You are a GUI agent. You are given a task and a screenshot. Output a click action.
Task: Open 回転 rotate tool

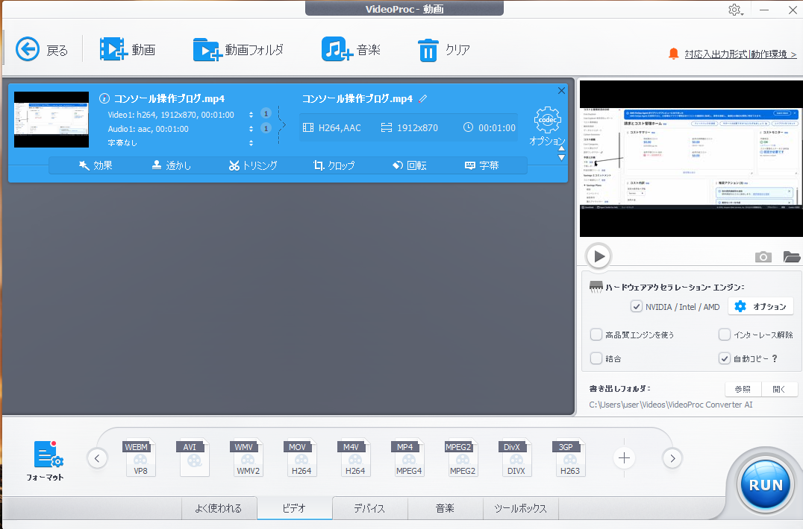pos(409,165)
